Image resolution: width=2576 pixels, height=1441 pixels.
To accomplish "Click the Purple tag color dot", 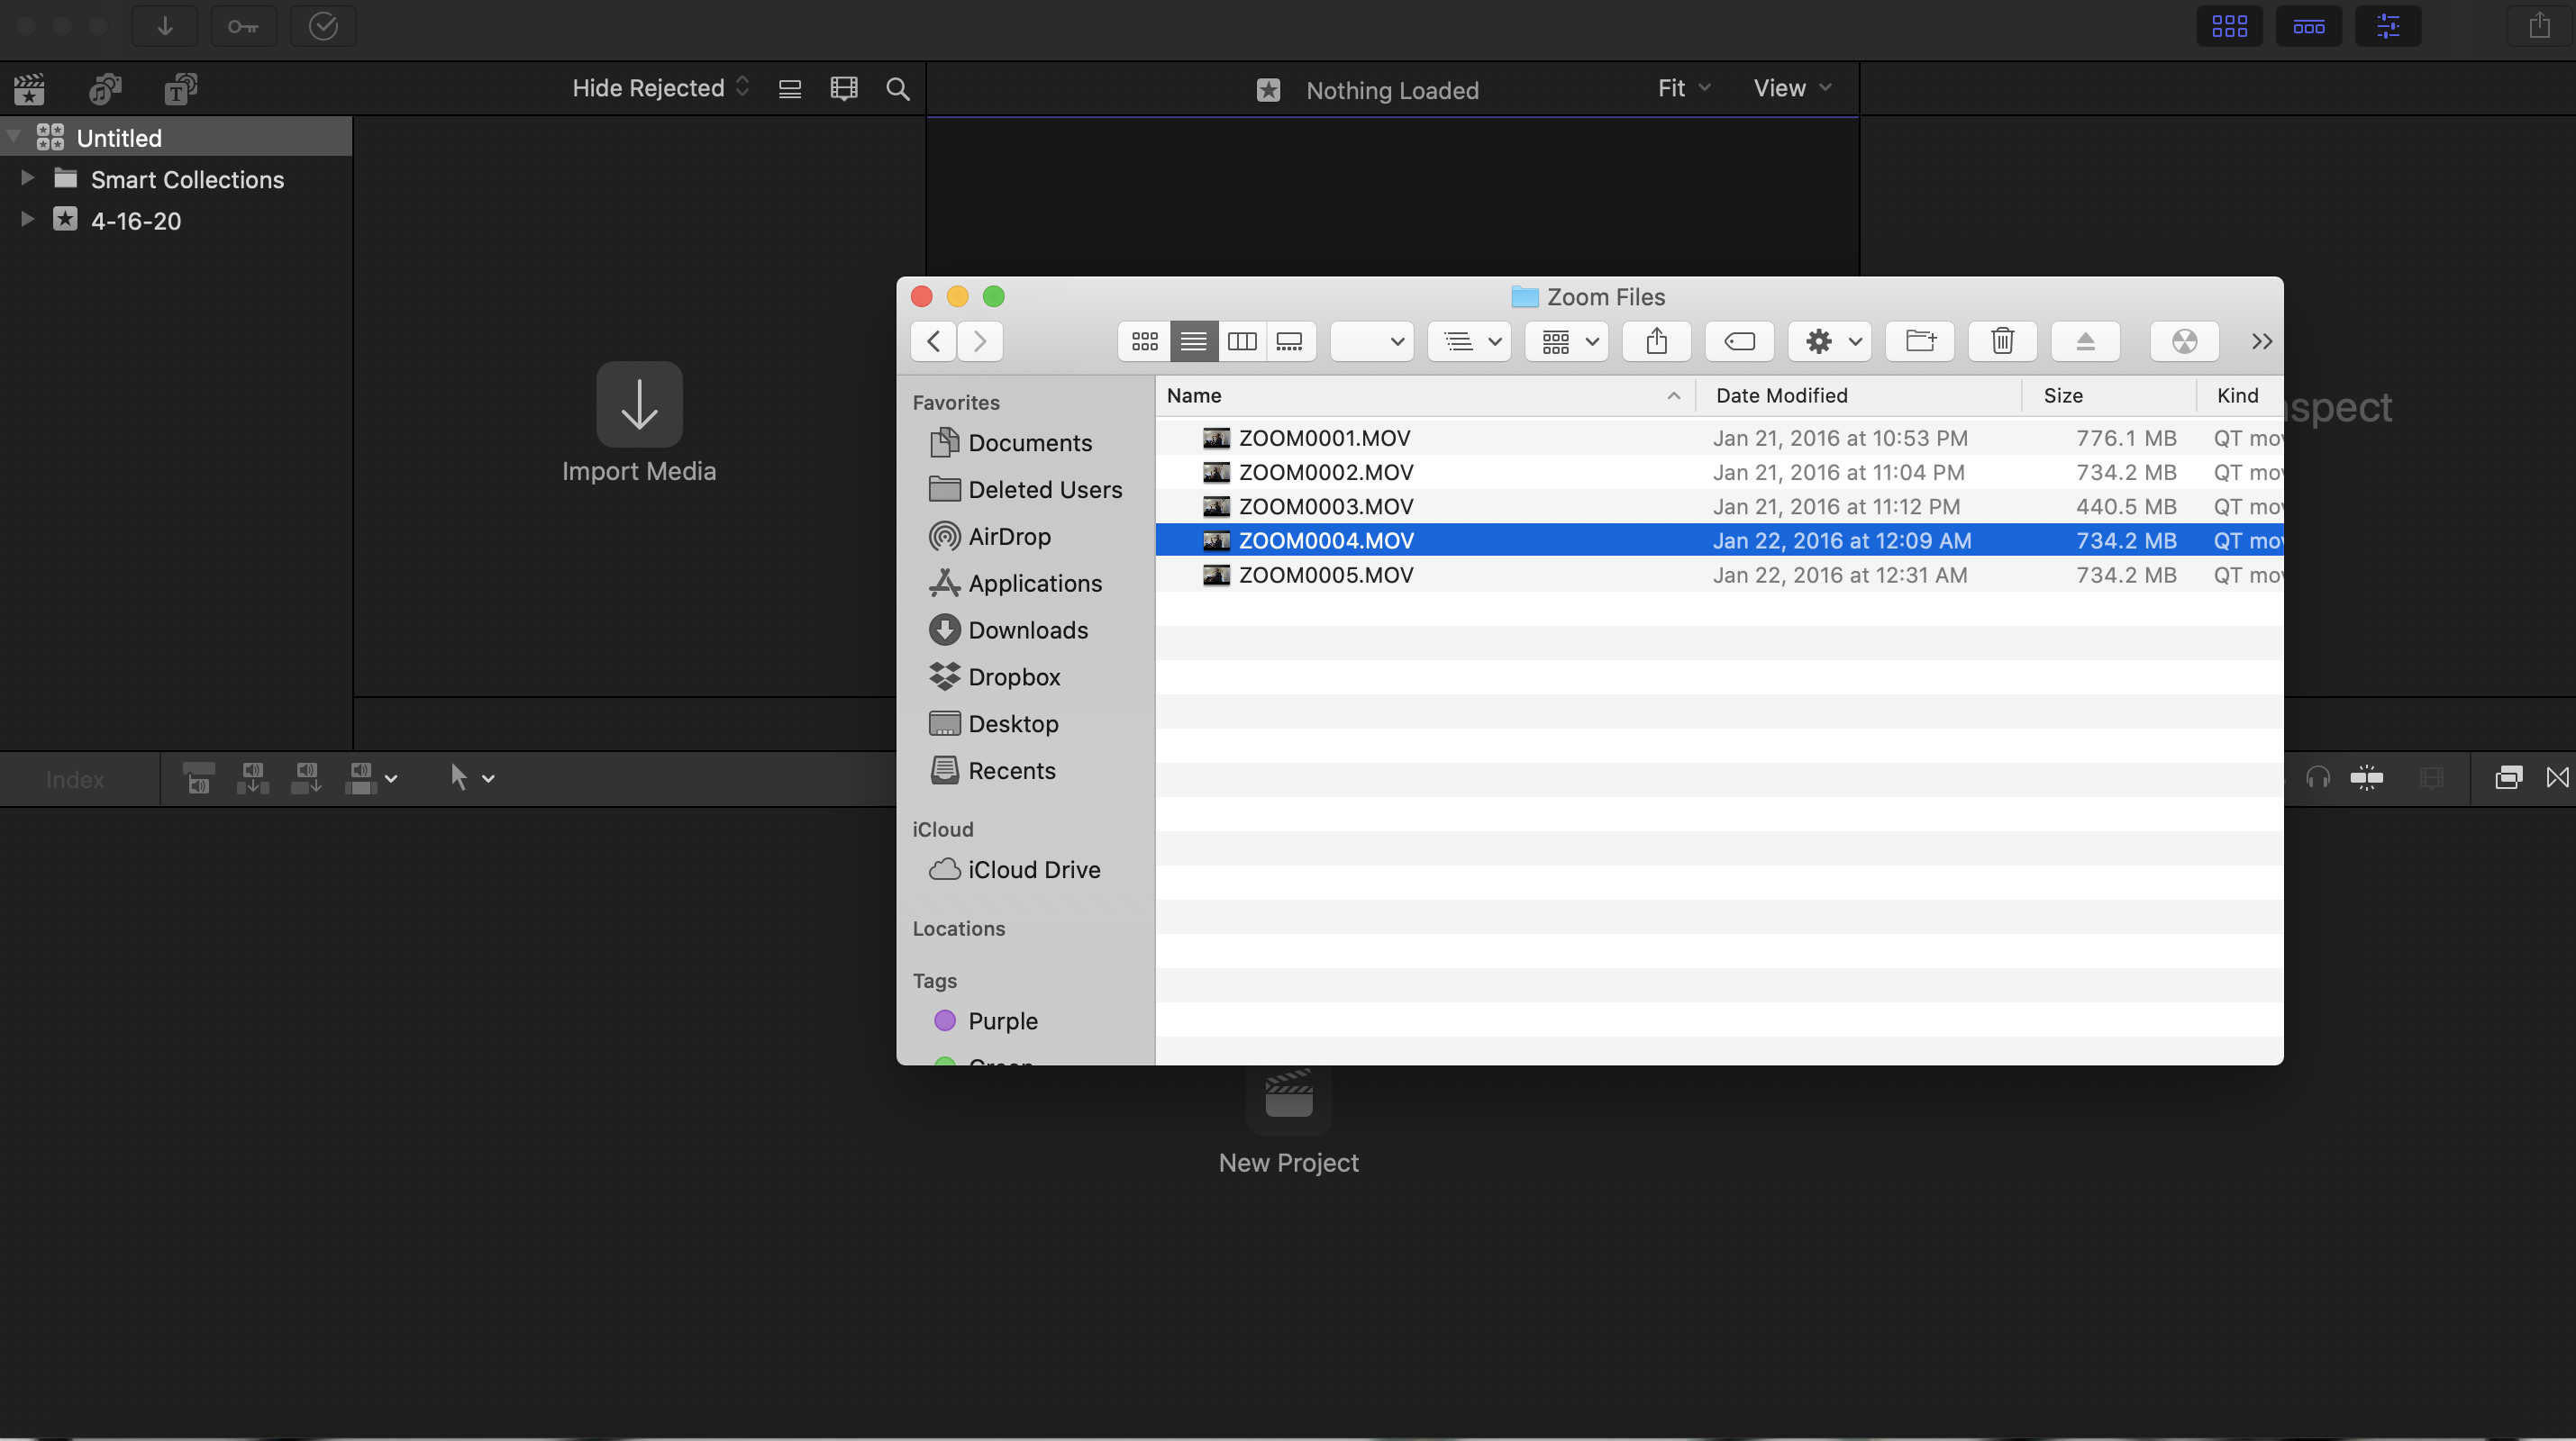I will pyautogui.click(x=944, y=1020).
